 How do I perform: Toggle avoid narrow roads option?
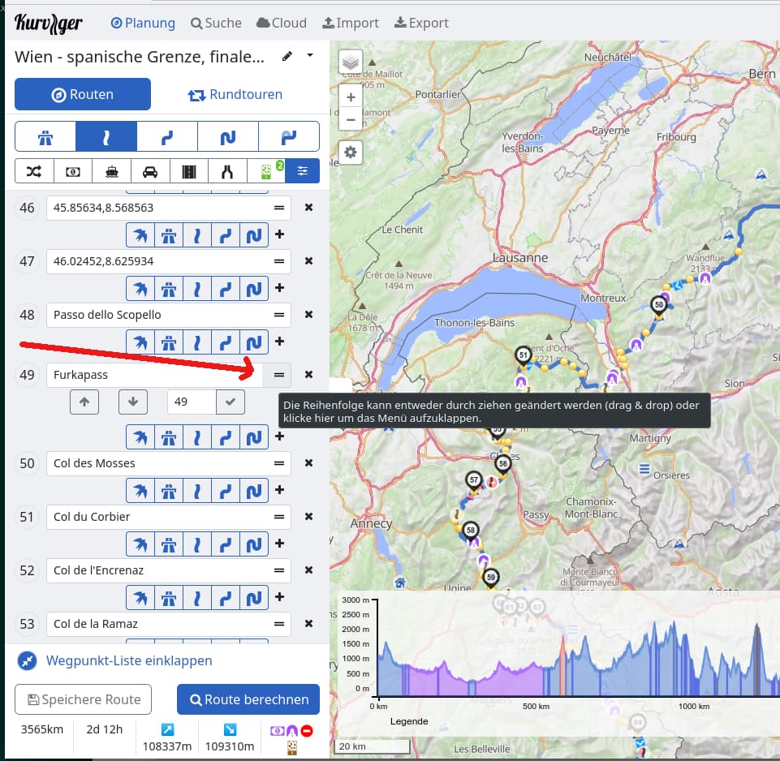coord(227,172)
